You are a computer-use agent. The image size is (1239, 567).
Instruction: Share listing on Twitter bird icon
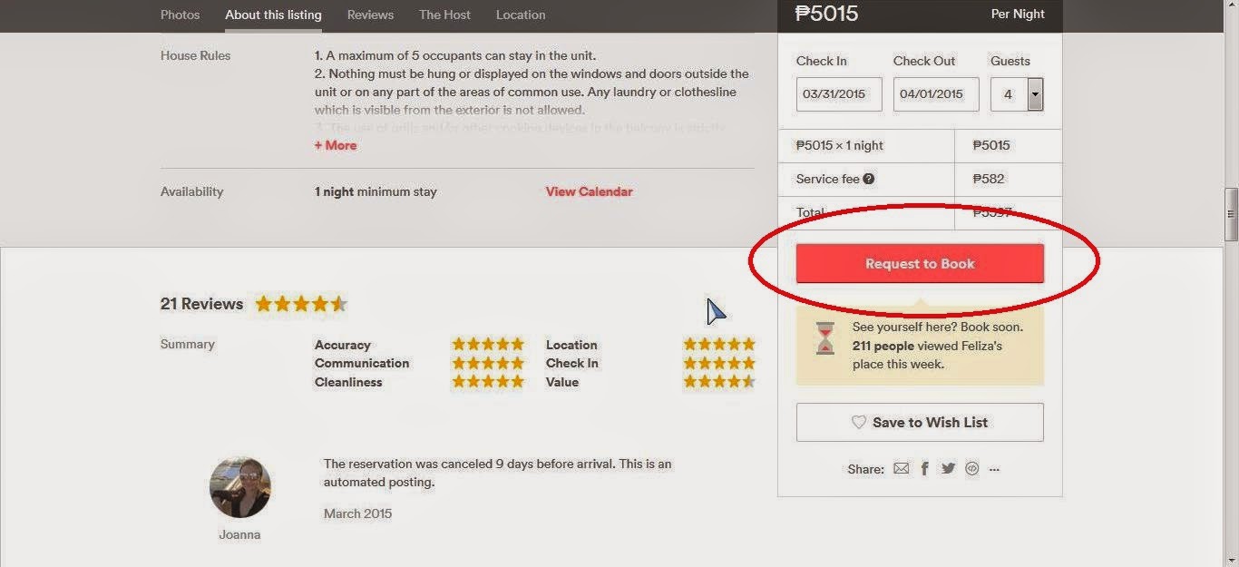point(948,469)
